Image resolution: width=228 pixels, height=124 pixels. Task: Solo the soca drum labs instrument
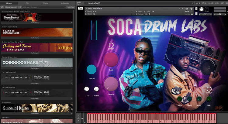click(x=196, y=9)
